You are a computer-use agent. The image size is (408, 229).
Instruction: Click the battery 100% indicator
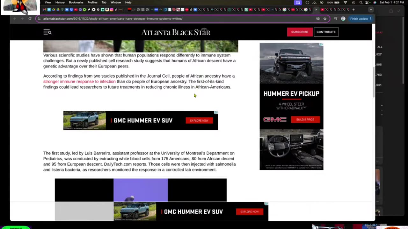333,3
